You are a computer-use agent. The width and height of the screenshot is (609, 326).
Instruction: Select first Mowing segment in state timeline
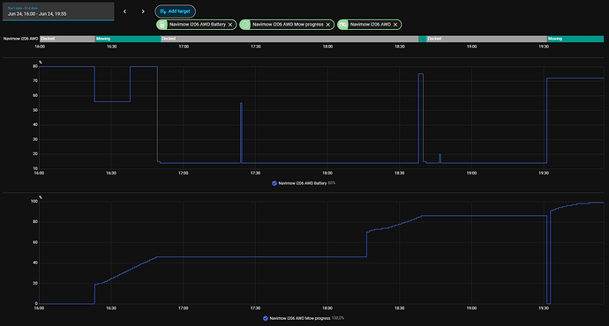tap(128, 39)
